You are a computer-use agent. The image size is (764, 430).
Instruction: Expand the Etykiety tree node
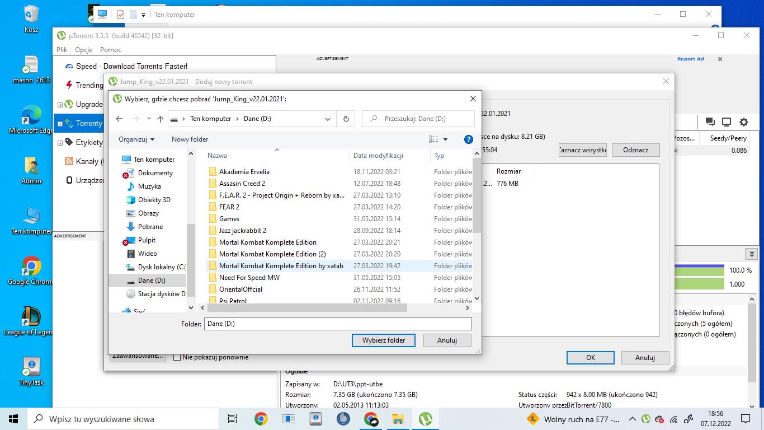point(60,143)
